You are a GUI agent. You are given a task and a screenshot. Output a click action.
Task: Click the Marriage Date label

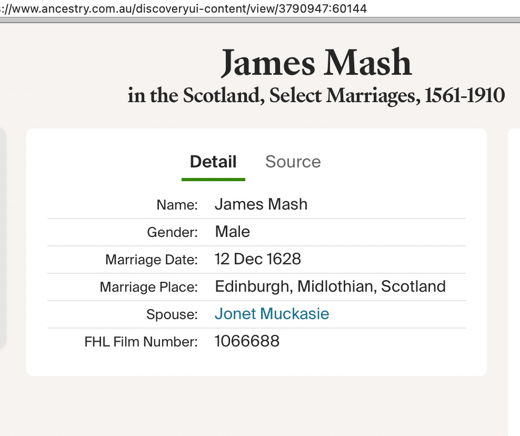click(152, 260)
